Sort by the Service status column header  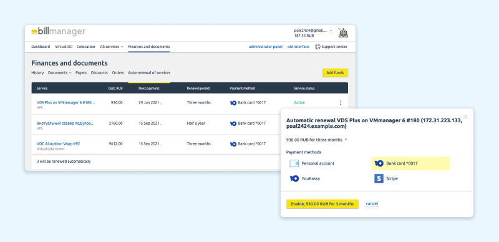click(304, 88)
